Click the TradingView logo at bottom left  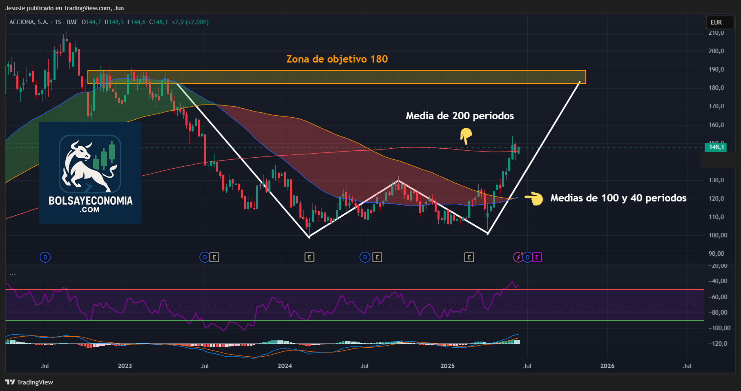pyautogui.click(x=29, y=382)
